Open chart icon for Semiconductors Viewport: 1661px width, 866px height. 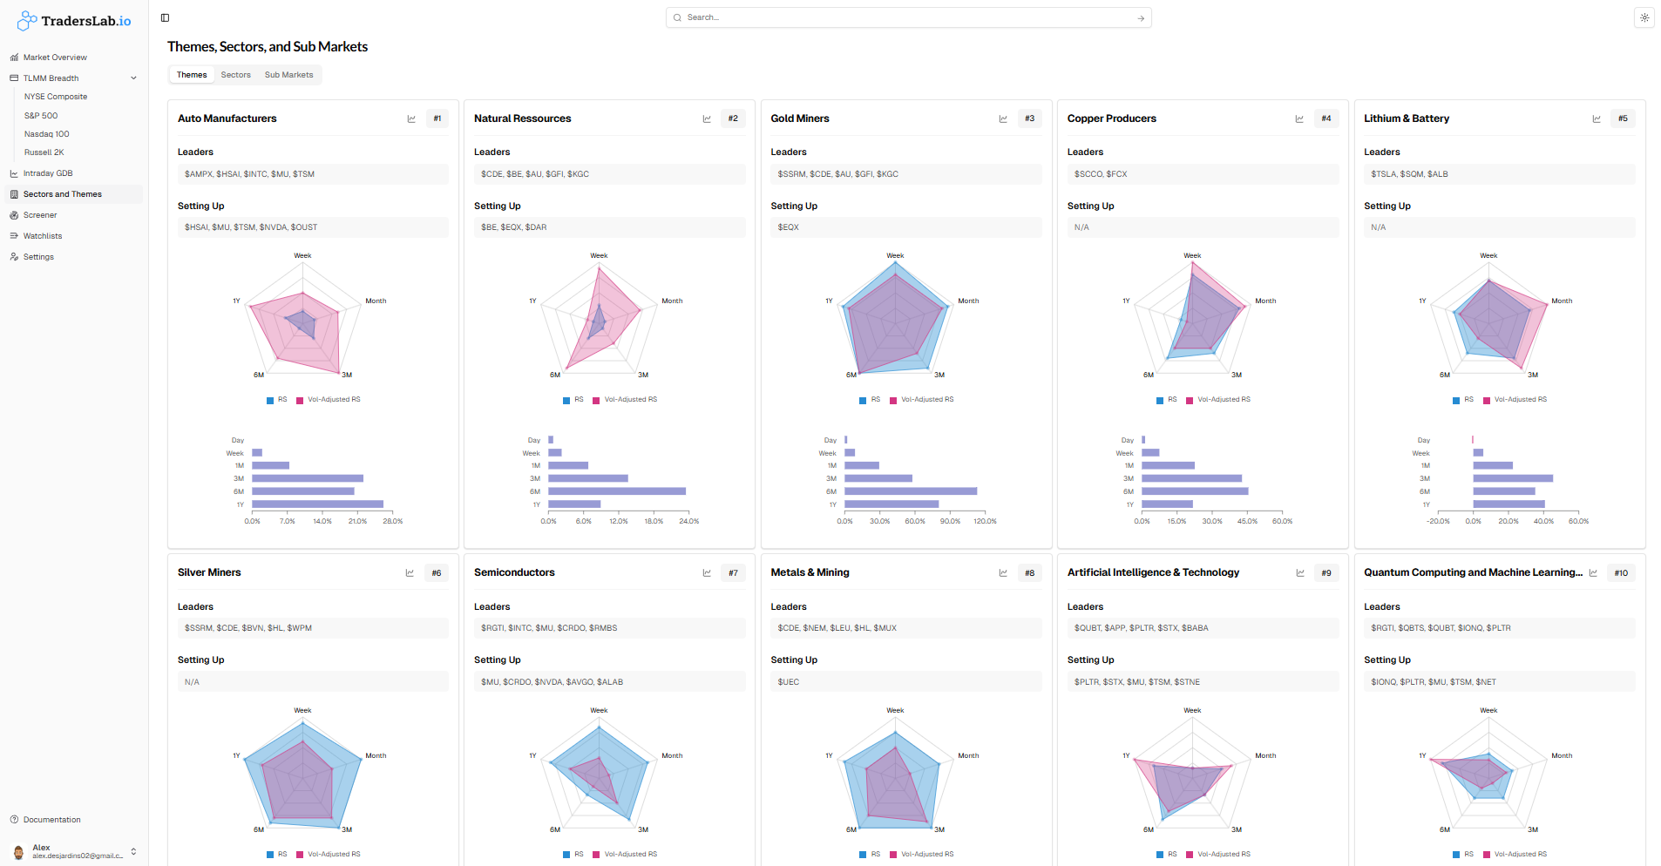click(x=707, y=573)
